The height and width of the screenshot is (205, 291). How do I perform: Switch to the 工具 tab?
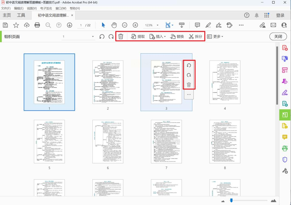21,15
